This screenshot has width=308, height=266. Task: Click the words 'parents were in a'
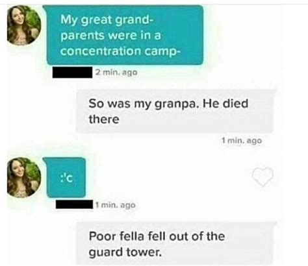pyautogui.click(x=110, y=36)
